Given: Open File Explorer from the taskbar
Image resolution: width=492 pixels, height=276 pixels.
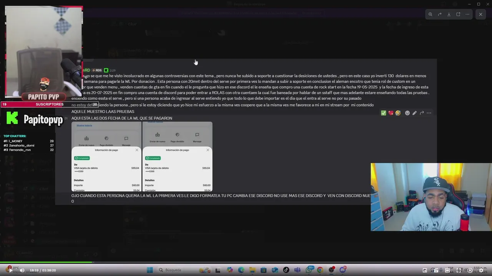Looking at the screenshot, I should pos(252,270).
